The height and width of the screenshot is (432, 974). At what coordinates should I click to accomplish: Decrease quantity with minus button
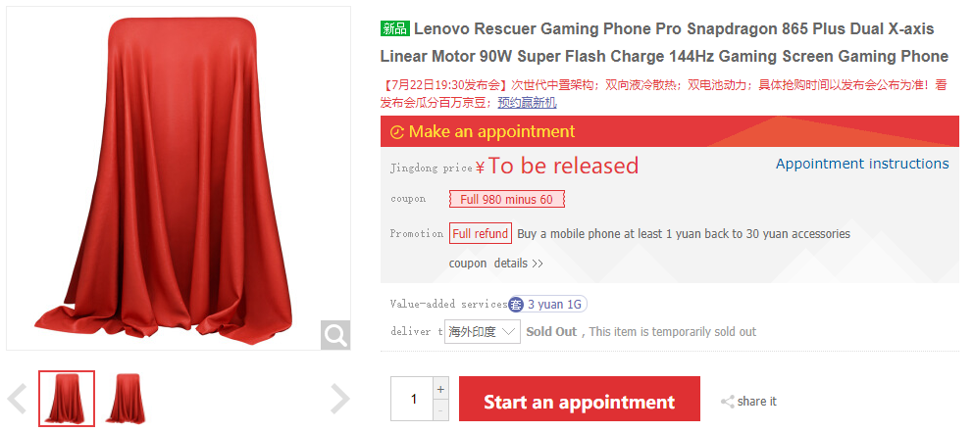[440, 410]
